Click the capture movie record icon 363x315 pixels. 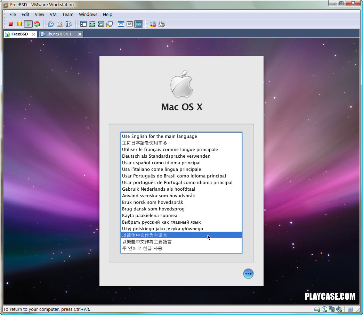[x=153, y=24]
